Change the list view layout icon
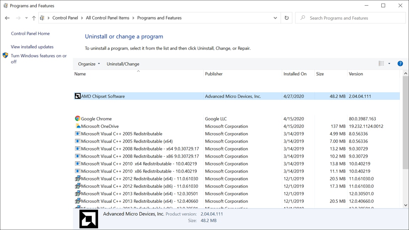Screen dimensions: 409x230 pos(381,64)
